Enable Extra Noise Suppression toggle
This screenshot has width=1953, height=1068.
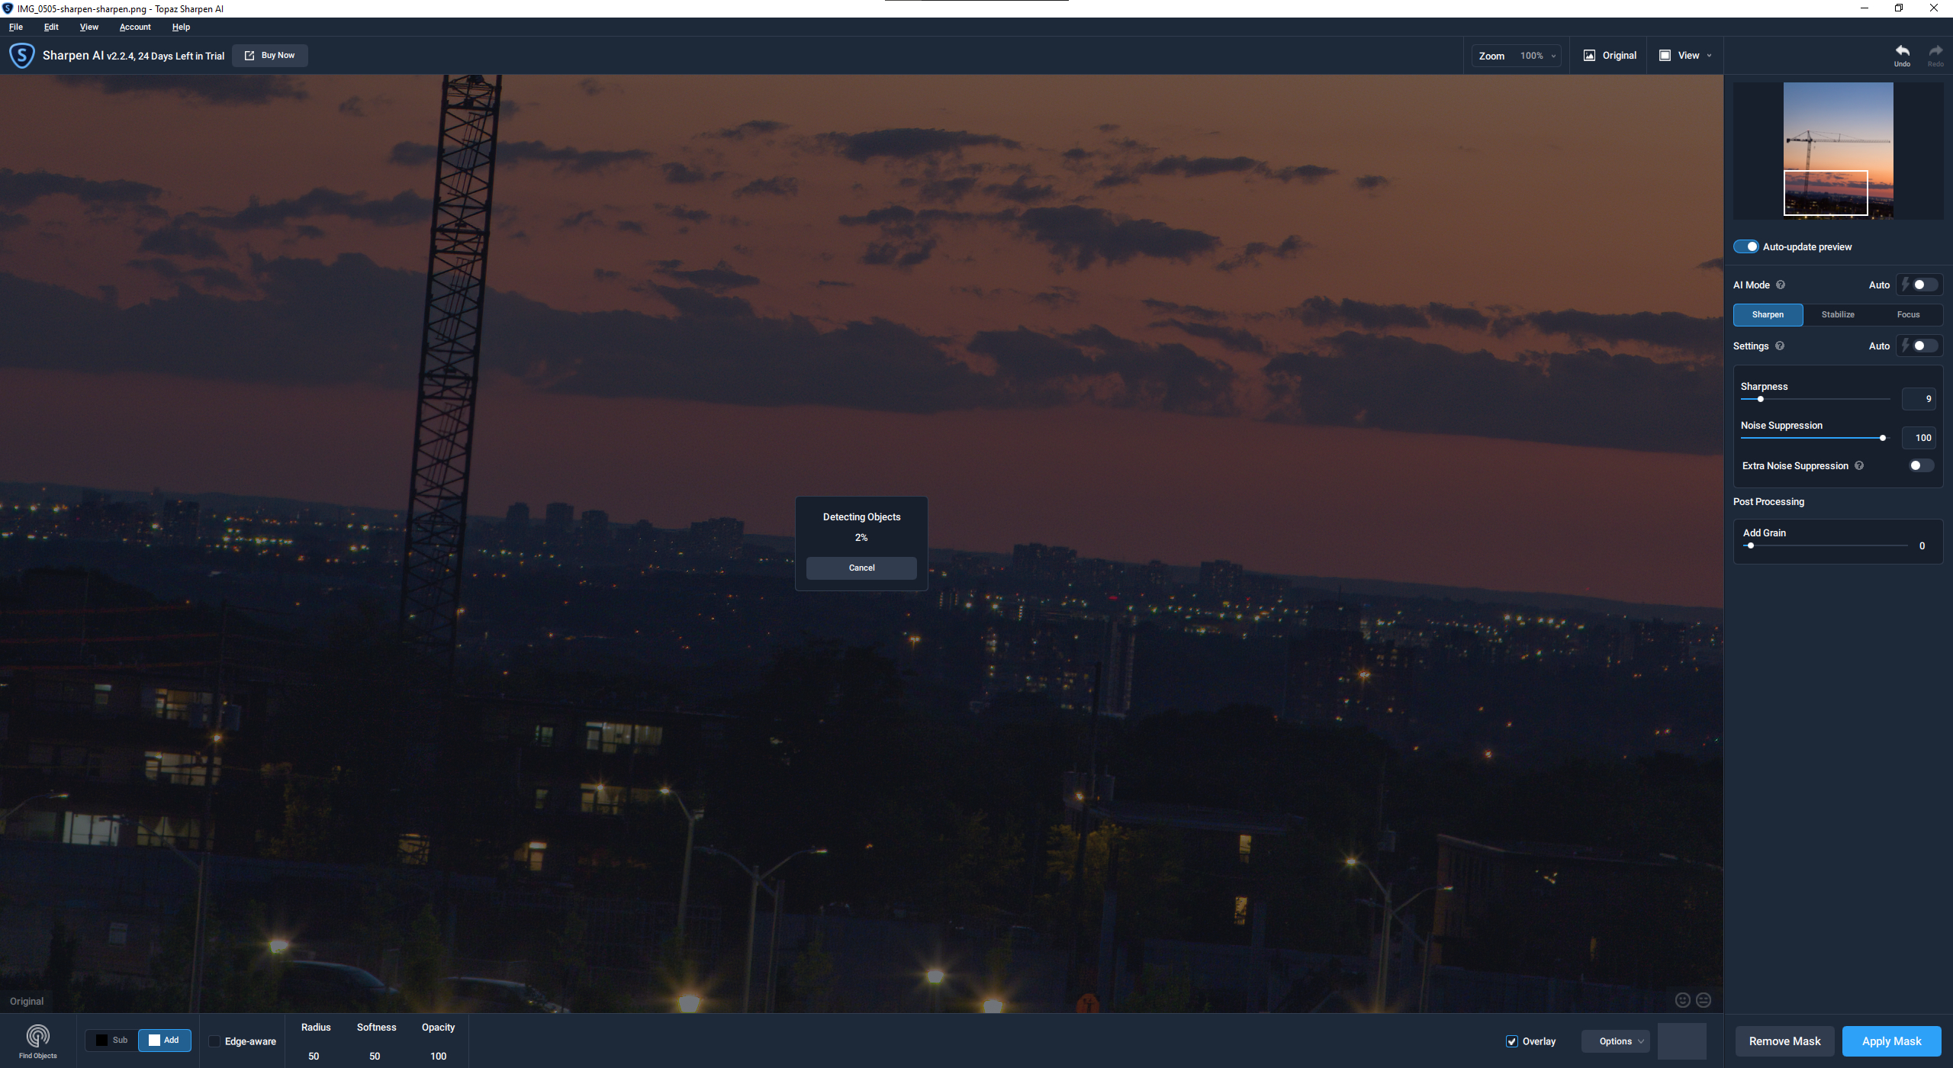[1920, 465]
